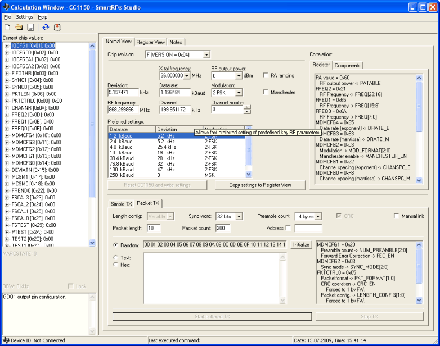The height and width of the screenshot is (346, 440).
Task: Select SYNC1 [0x04] in chip values
Action: [x=32, y=80]
